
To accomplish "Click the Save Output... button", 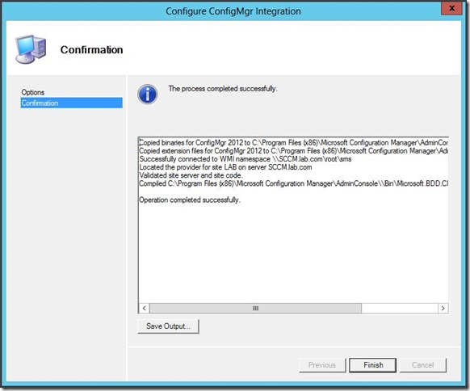I will coord(168,326).
